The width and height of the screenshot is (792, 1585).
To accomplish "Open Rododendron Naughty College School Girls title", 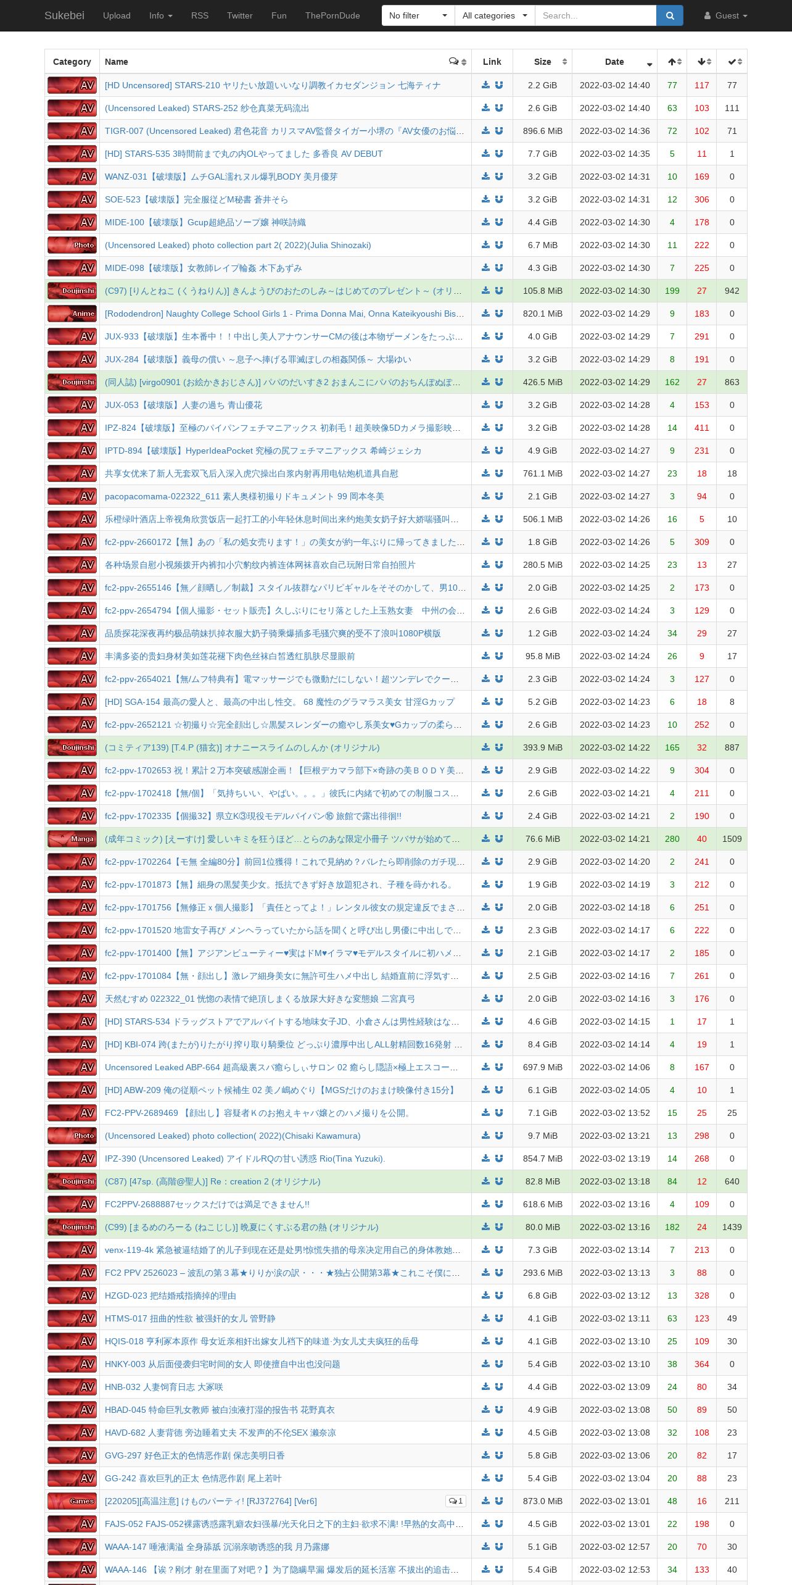I will click(x=284, y=314).
